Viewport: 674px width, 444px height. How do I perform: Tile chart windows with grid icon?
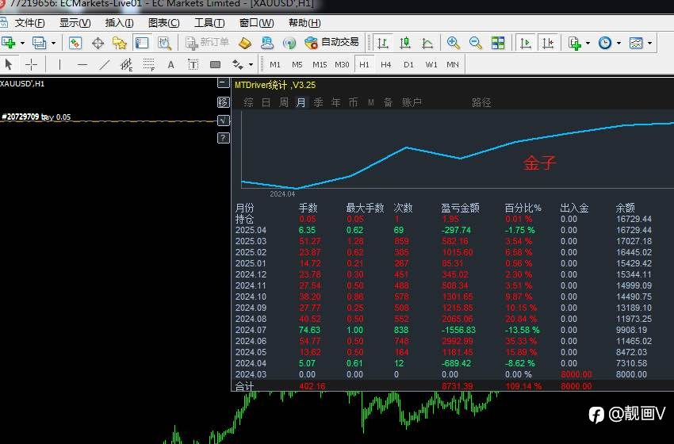498,43
